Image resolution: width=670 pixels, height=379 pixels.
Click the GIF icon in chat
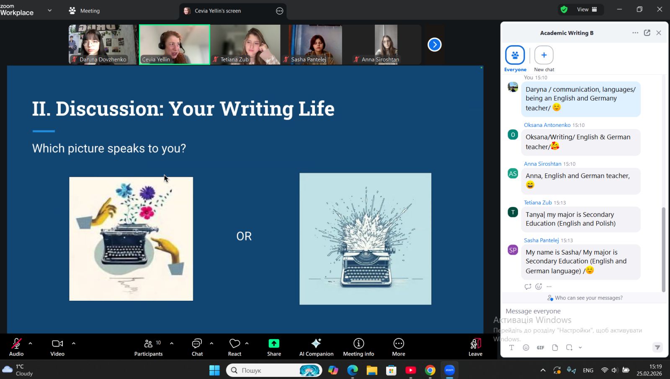pos(540,348)
